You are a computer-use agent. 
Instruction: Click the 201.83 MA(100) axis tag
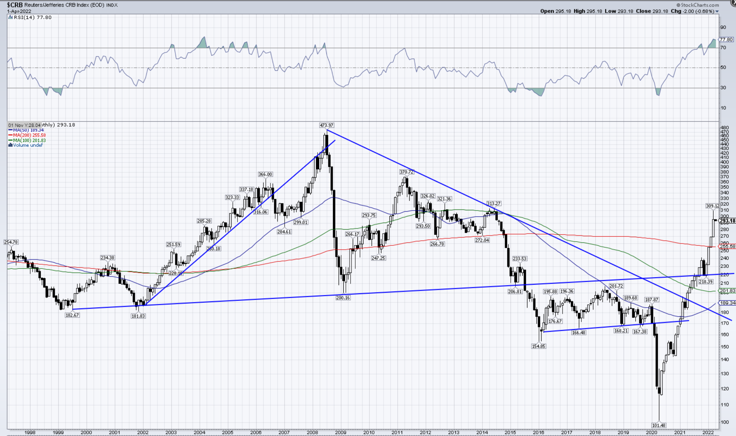(x=727, y=291)
